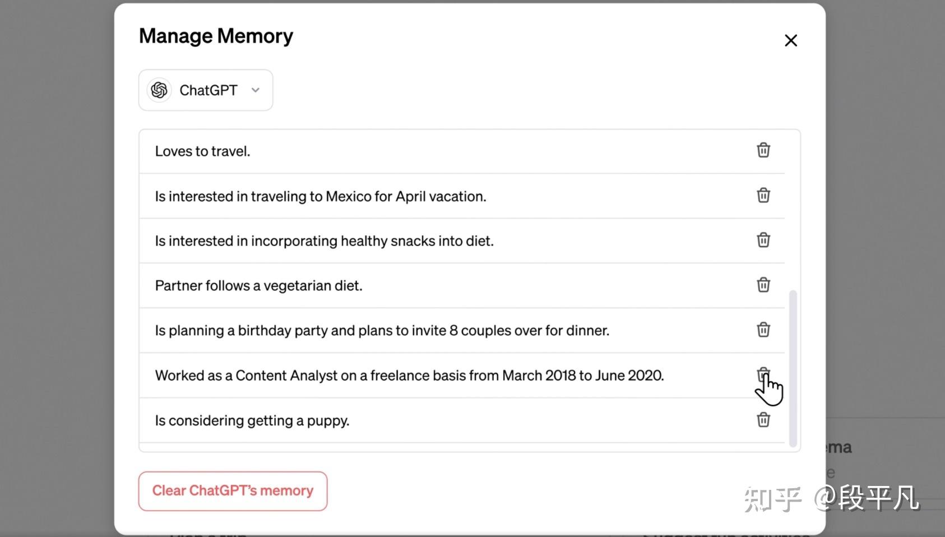
Task: Expand the dropdown chevron next to ChatGPT
Action: tap(256, 90)
